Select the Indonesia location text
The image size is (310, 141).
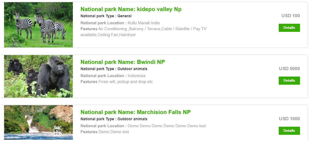click(x=137, y=76)
